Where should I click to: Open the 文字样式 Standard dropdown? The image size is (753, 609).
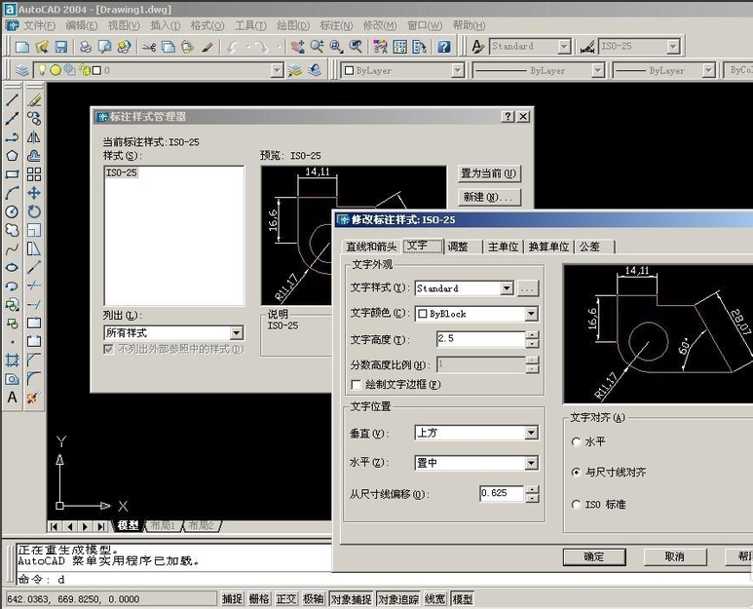coord(506,288)
